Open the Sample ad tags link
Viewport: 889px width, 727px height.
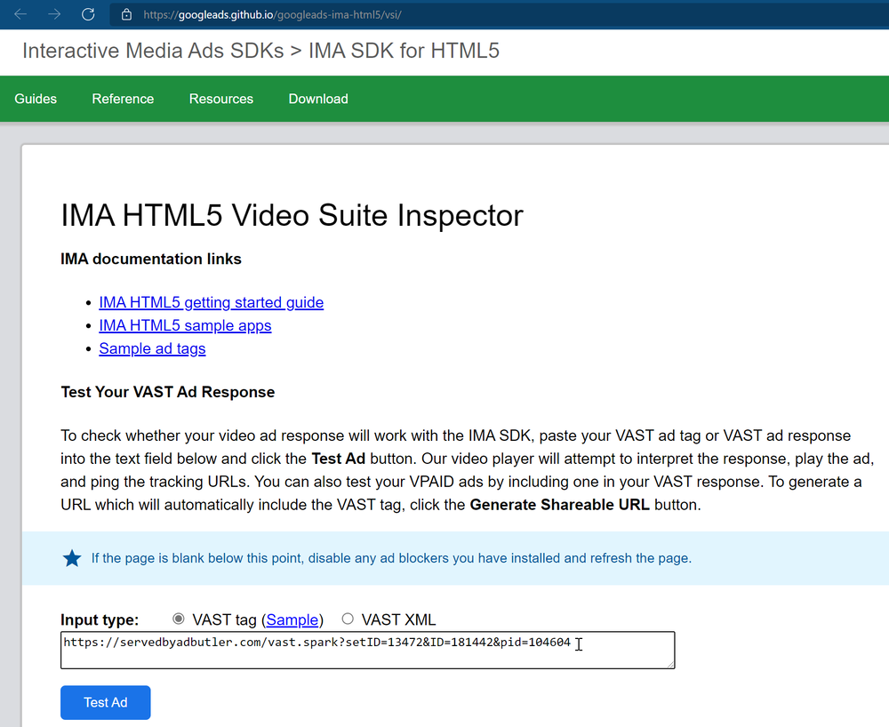tap(153, 348)
